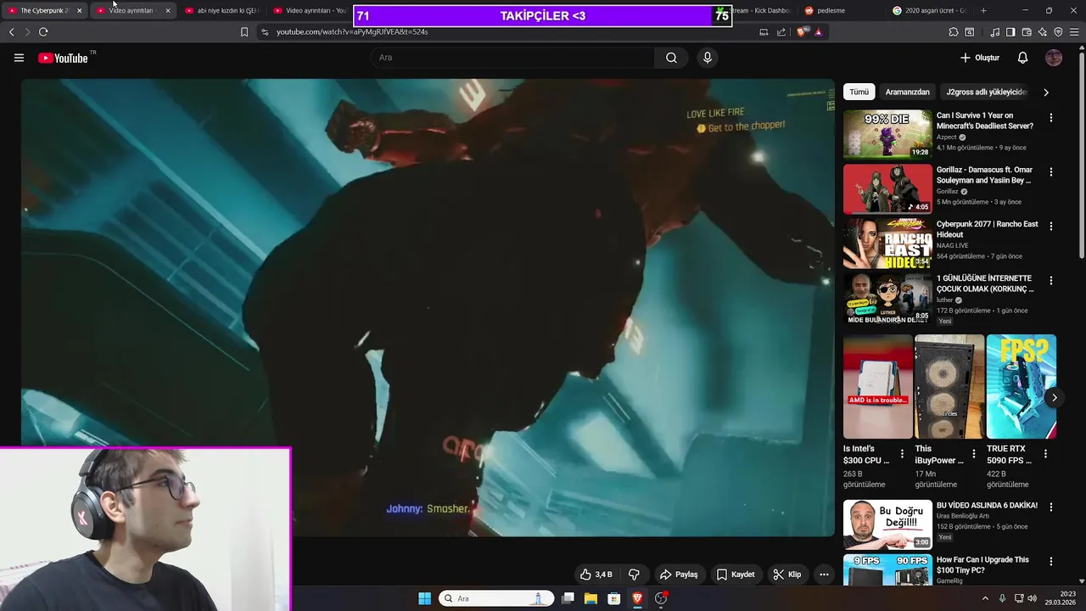Open the OBS icon on the taskbar
The image size is (1086, 611).
661,598
